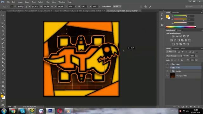Add a Vibrance adjustment
The width and height of the screenshot is (203, 114).
coord(188,36)
